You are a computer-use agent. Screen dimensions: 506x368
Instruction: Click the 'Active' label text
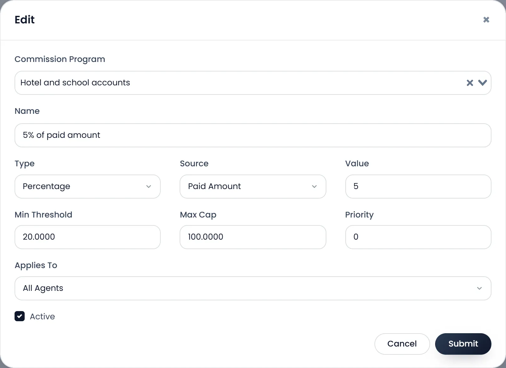tap(42, 316)
